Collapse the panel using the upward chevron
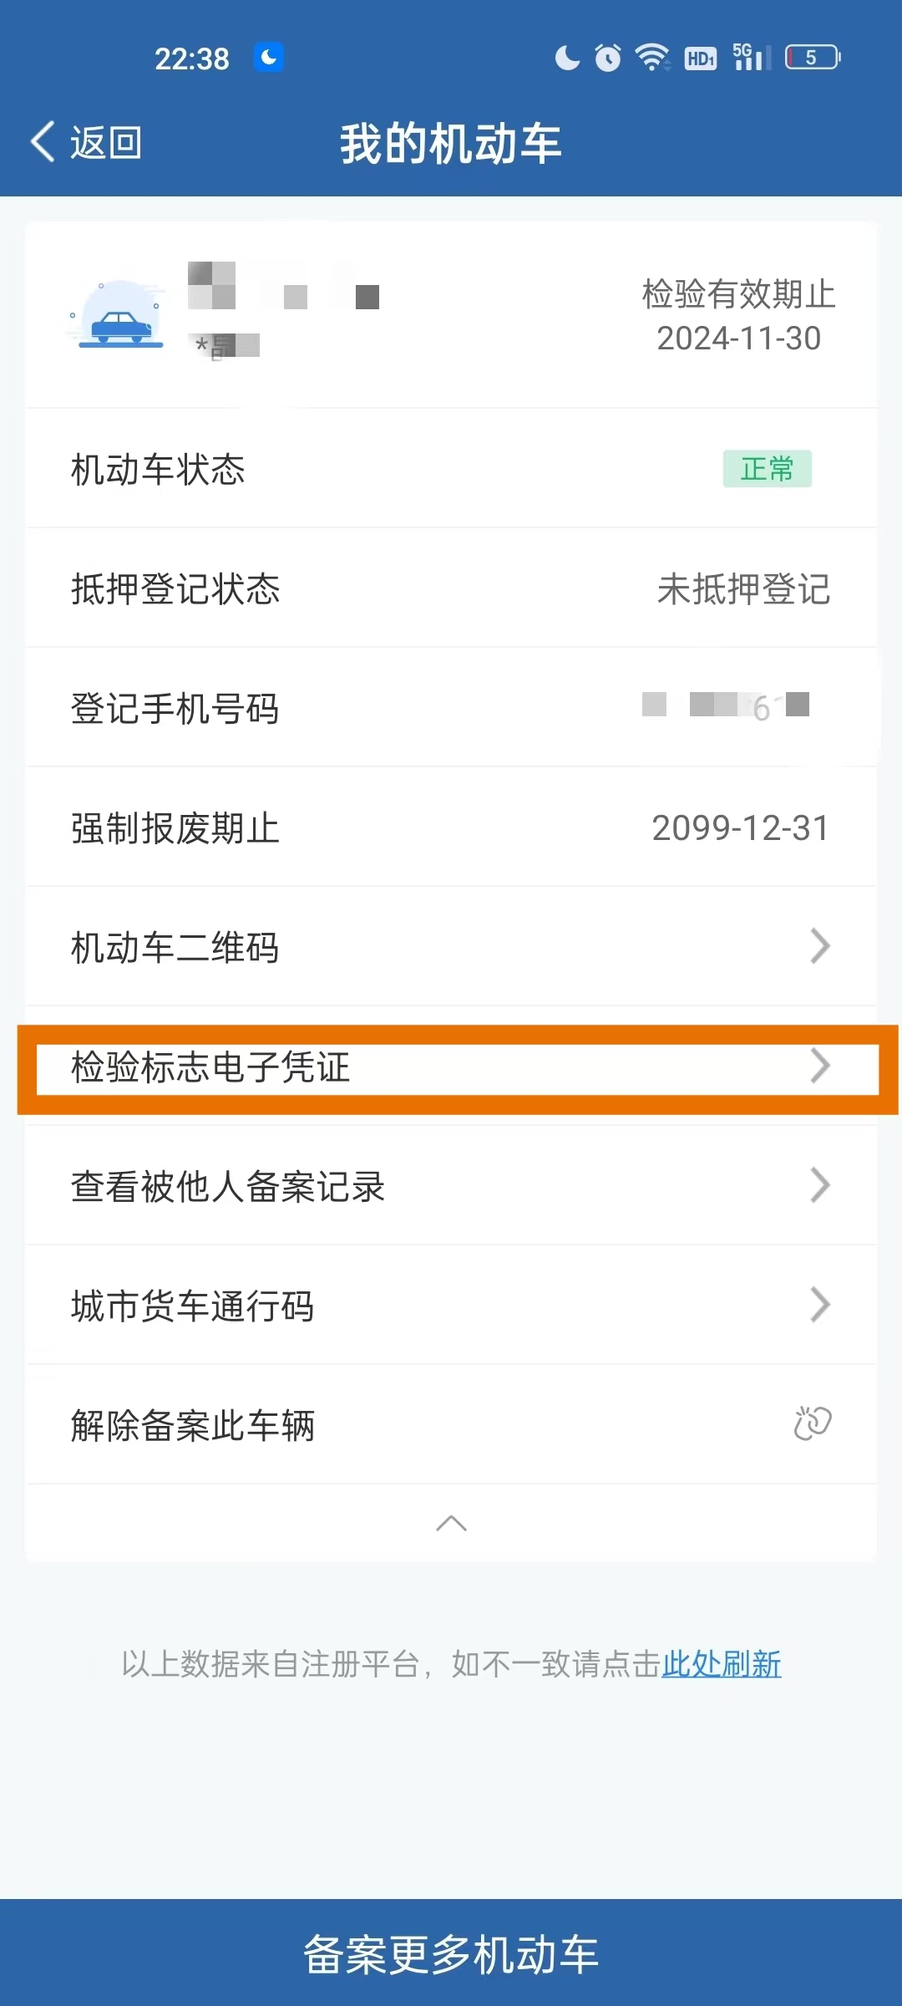902x2006 pixels. coord(451,1523)
